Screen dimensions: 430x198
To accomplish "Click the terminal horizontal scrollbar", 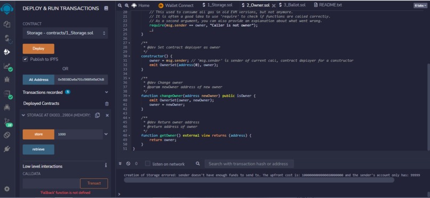I will click(x=259, y=180).
